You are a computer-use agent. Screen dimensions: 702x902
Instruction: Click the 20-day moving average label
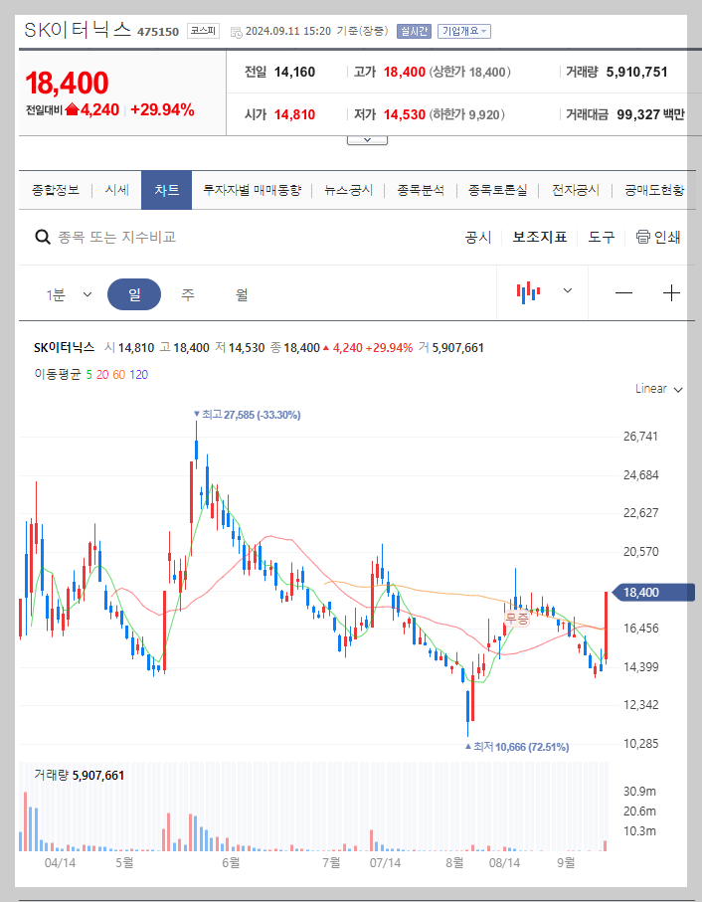click(x=102, y=375)
